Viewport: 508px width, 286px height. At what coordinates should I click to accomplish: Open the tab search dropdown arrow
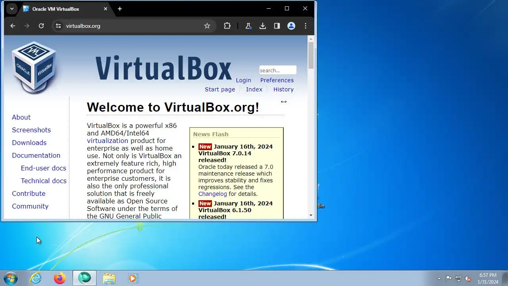(x=12, y=9)
